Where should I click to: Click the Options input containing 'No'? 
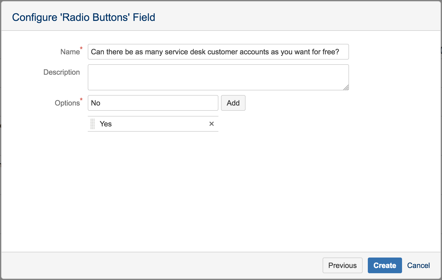pyautogui.click(x=153, y=103)
